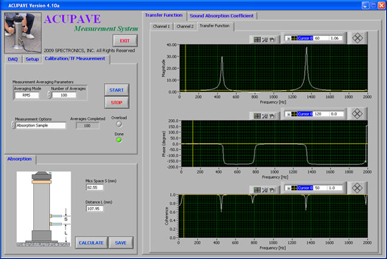The height and width of the screenshot is (259, 387).
Task: Select outer Transfer Function tab
Action: 164,15
